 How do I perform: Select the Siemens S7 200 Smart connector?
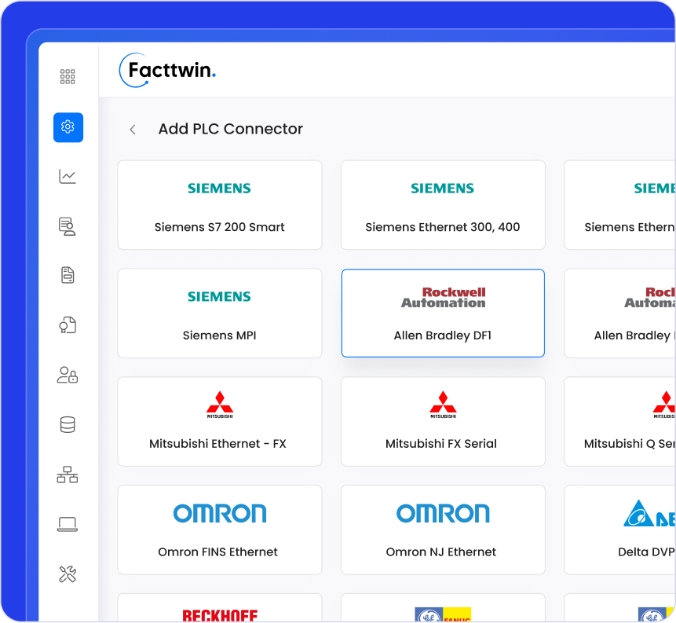pos(219,205)
